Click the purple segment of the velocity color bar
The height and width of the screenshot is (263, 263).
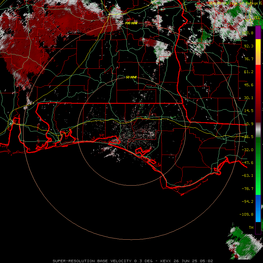pyautogui.click(x=258, y=33)
